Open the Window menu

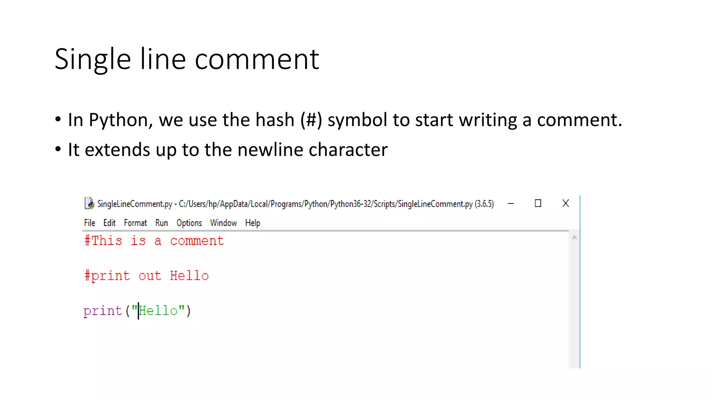(x=224, y=223)
